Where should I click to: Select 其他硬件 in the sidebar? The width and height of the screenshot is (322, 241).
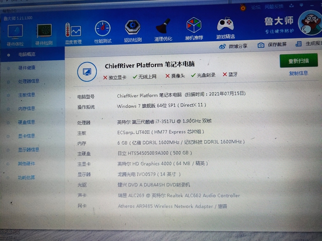pos(27,163)
